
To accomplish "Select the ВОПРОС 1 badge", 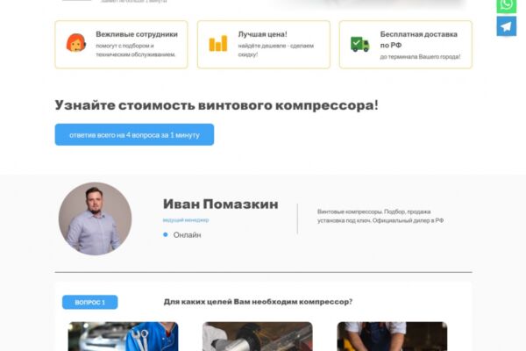I will point(90,302).
